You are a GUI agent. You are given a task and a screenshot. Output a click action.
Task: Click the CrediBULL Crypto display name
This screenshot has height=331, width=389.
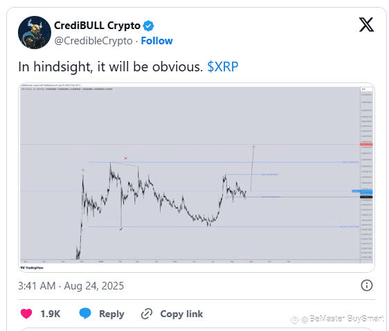(97, 26)
